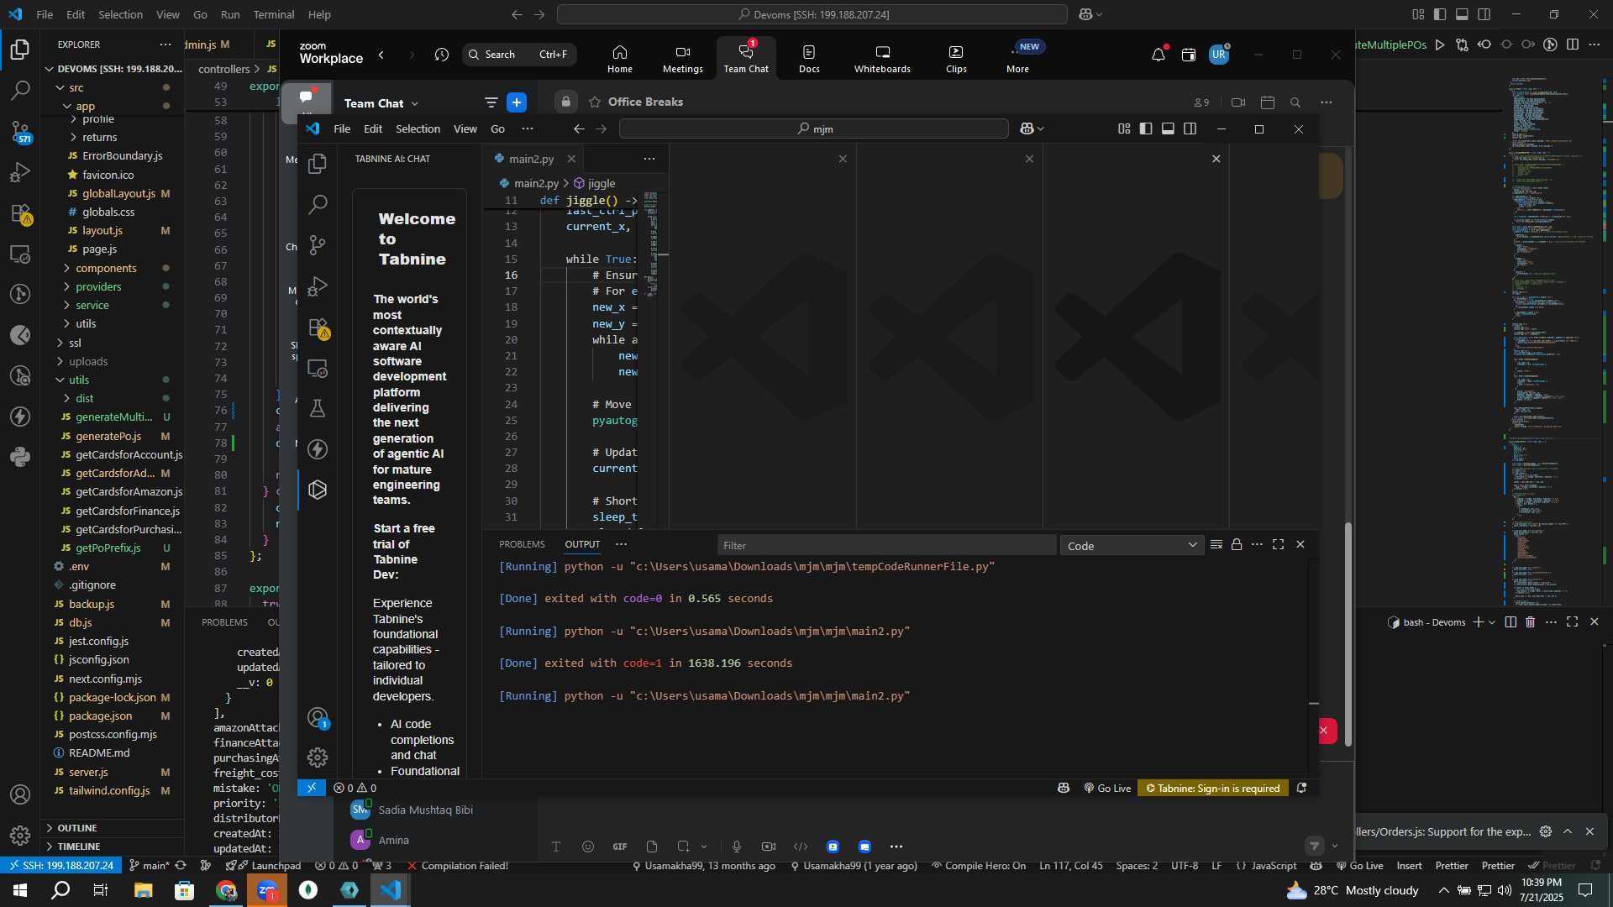Screen dimensions: 1613x907
Task: Toggle output scroll lock in front VS Code
Action: (1237, 545)
